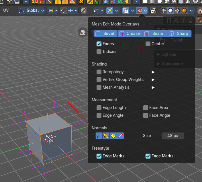Click the camera render icon
The height and width of the screenshot is (182, 202).
[10, 2]
